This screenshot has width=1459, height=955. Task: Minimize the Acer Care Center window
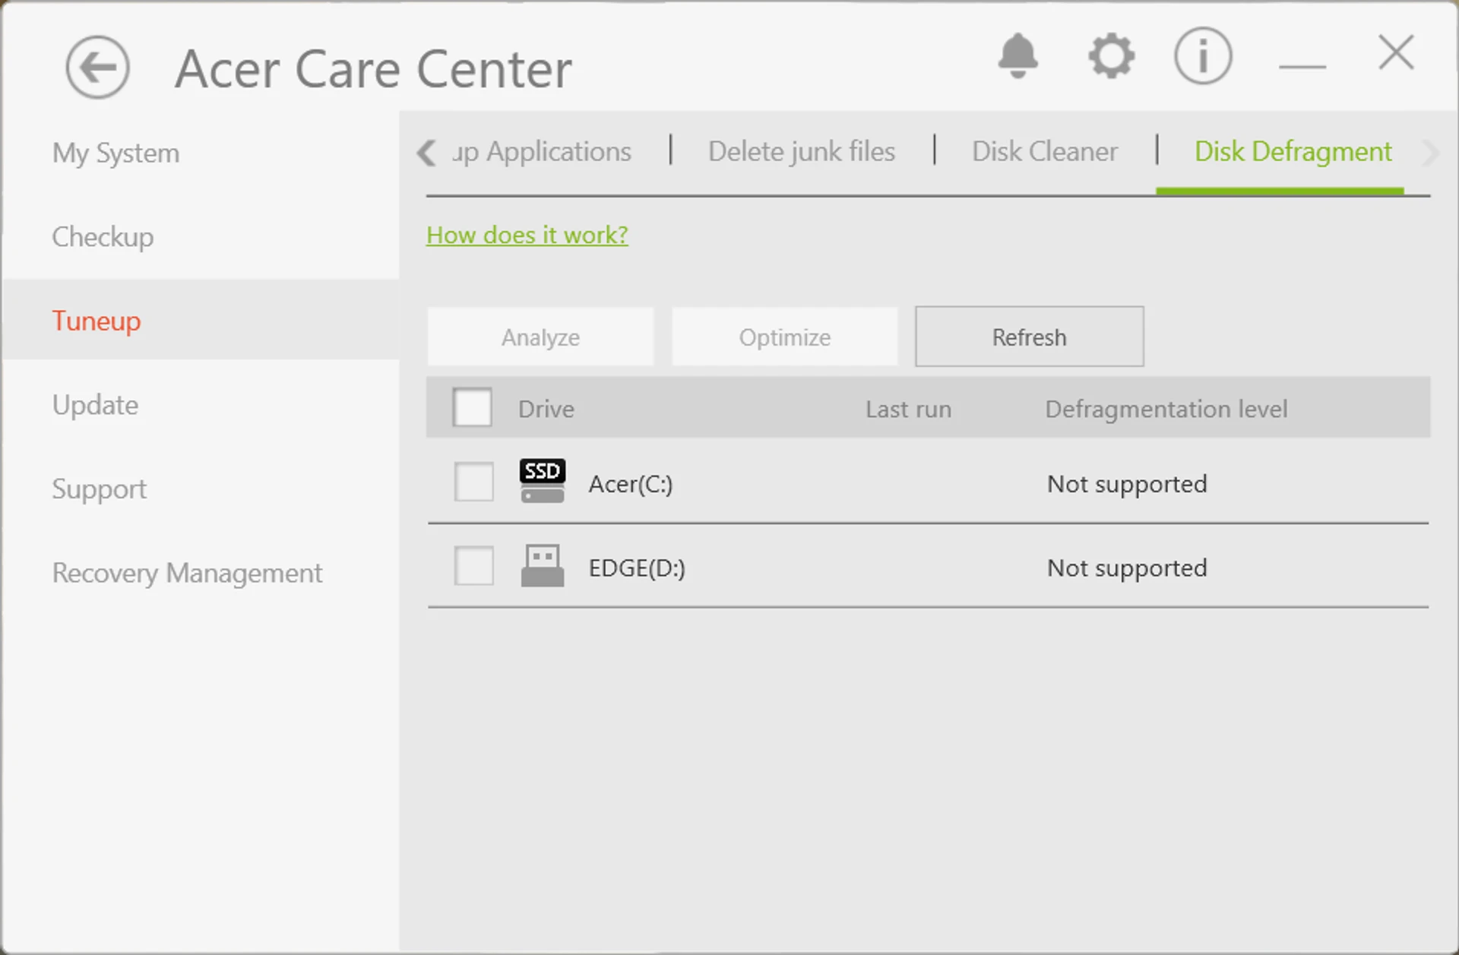click(x=1302, y=66)
